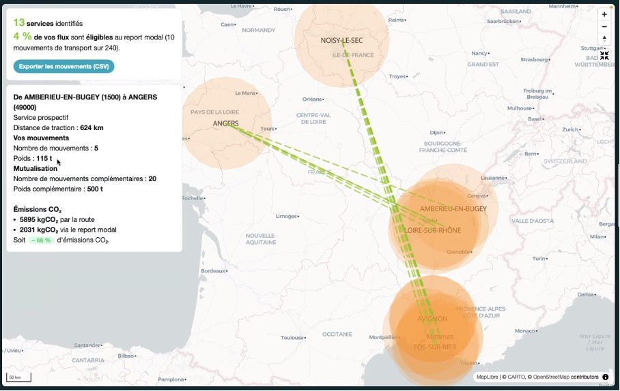
Task: Open the MapLibre attribution link
Action: point(487,377)
